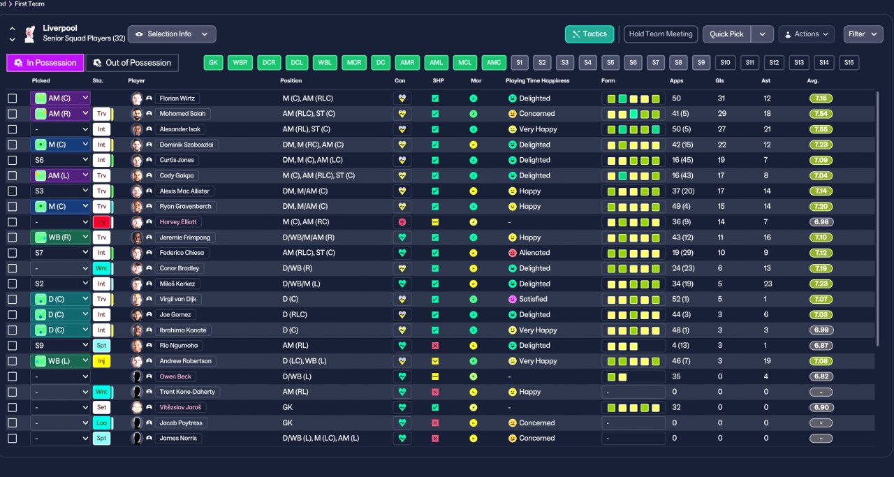Click Rio Ngumoha's red sharpness icon
The width and height of the screenshot is (894, 477).
click(435, 346)
